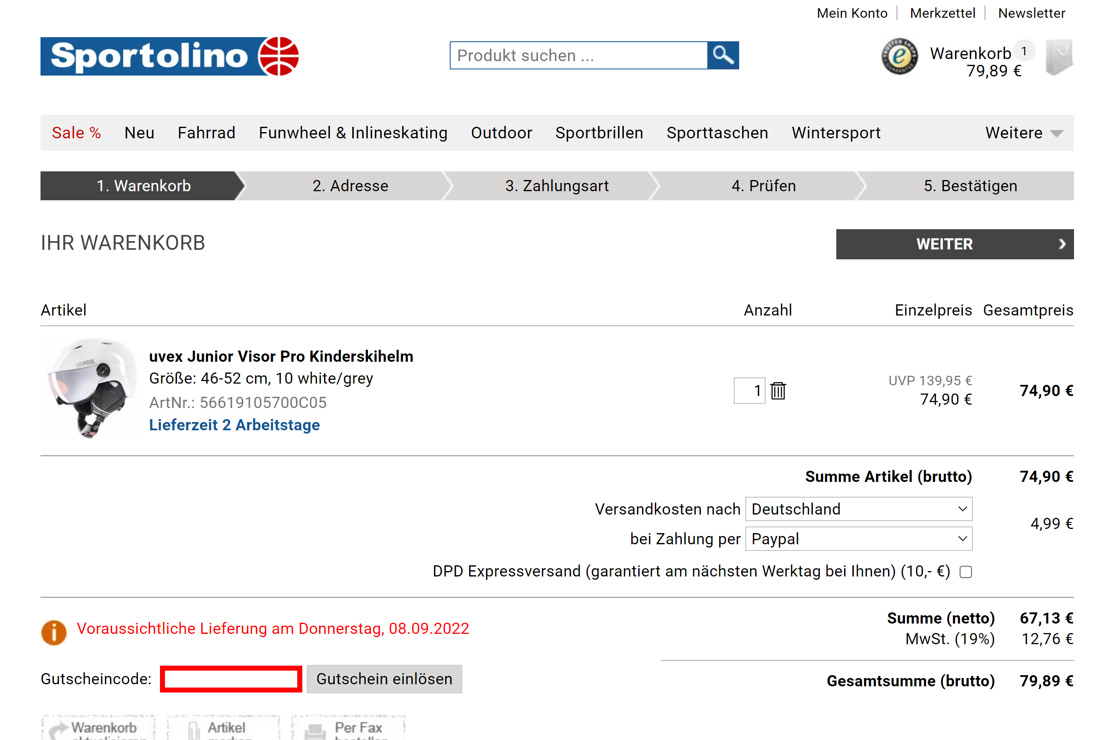Click the Warenkorb header text link
The image size is (1117, 740).
coord(970,53)
